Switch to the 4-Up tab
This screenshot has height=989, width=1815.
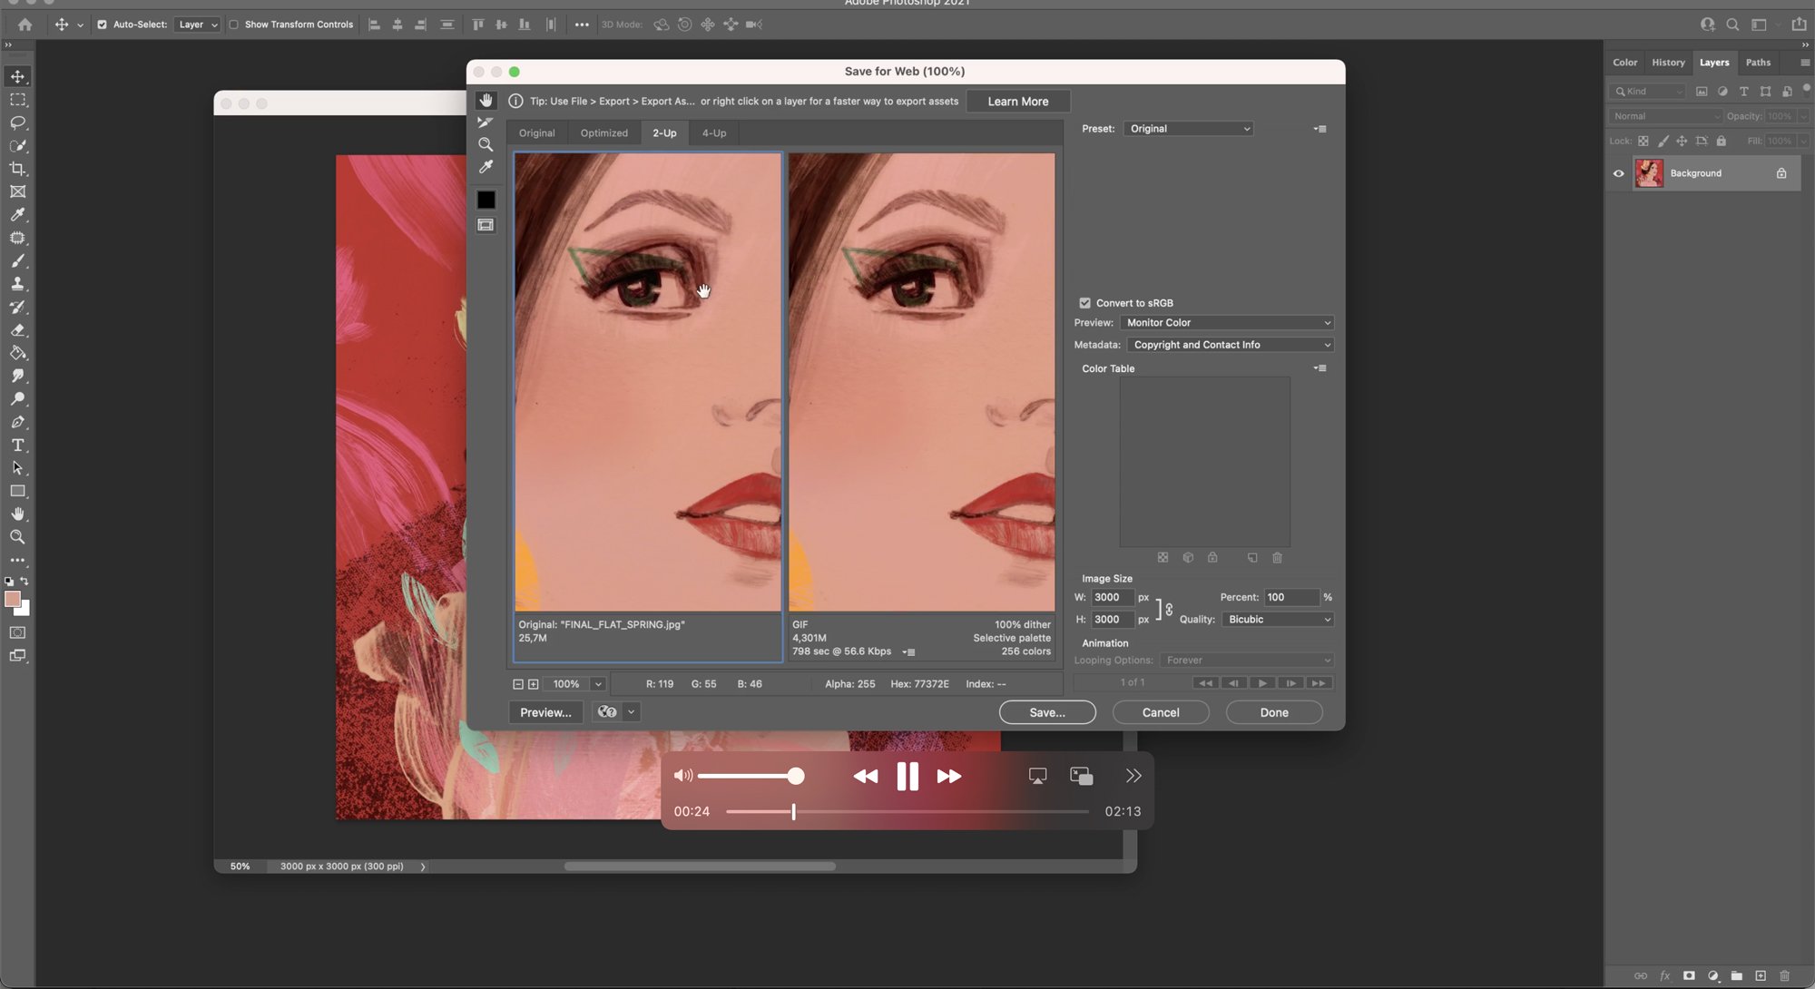point(713,132)
